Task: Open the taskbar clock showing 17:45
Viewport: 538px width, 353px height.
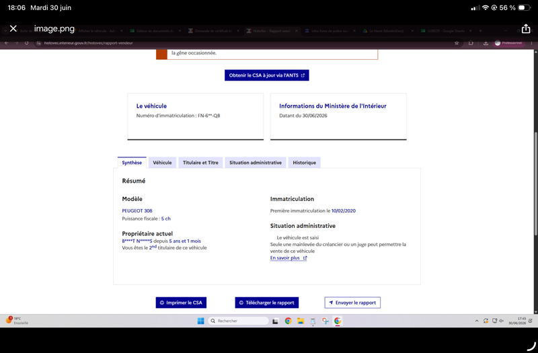Action: tap(517, 321)
